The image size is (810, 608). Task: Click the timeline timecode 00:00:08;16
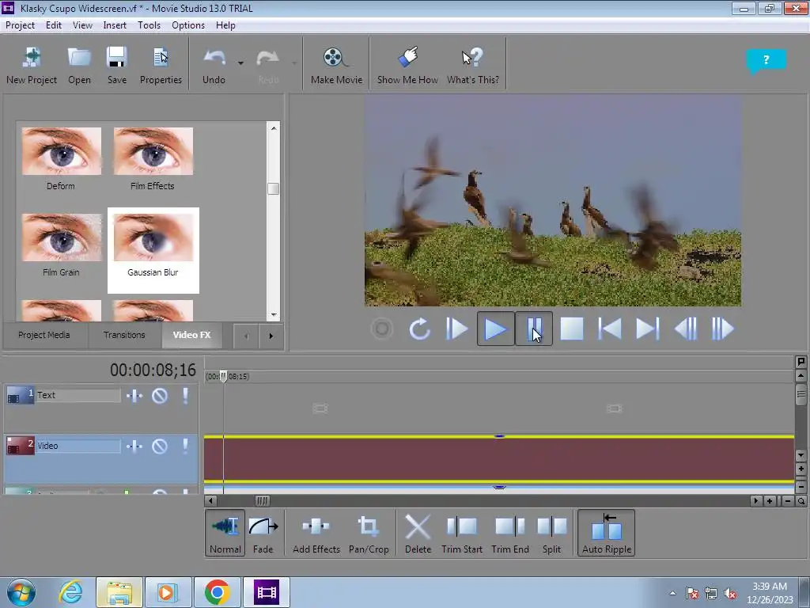153,370
